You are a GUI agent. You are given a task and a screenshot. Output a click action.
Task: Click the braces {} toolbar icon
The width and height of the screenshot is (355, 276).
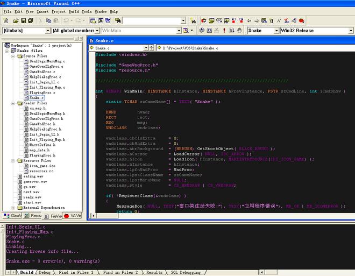pyautogui.click(x=272, y=21)
